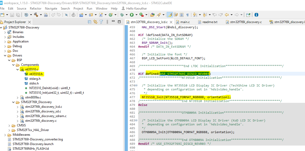Toggle Link with Editor in Project Explorer
The width and height of the screenshot is (305, 151).
[x=95, y=22]
